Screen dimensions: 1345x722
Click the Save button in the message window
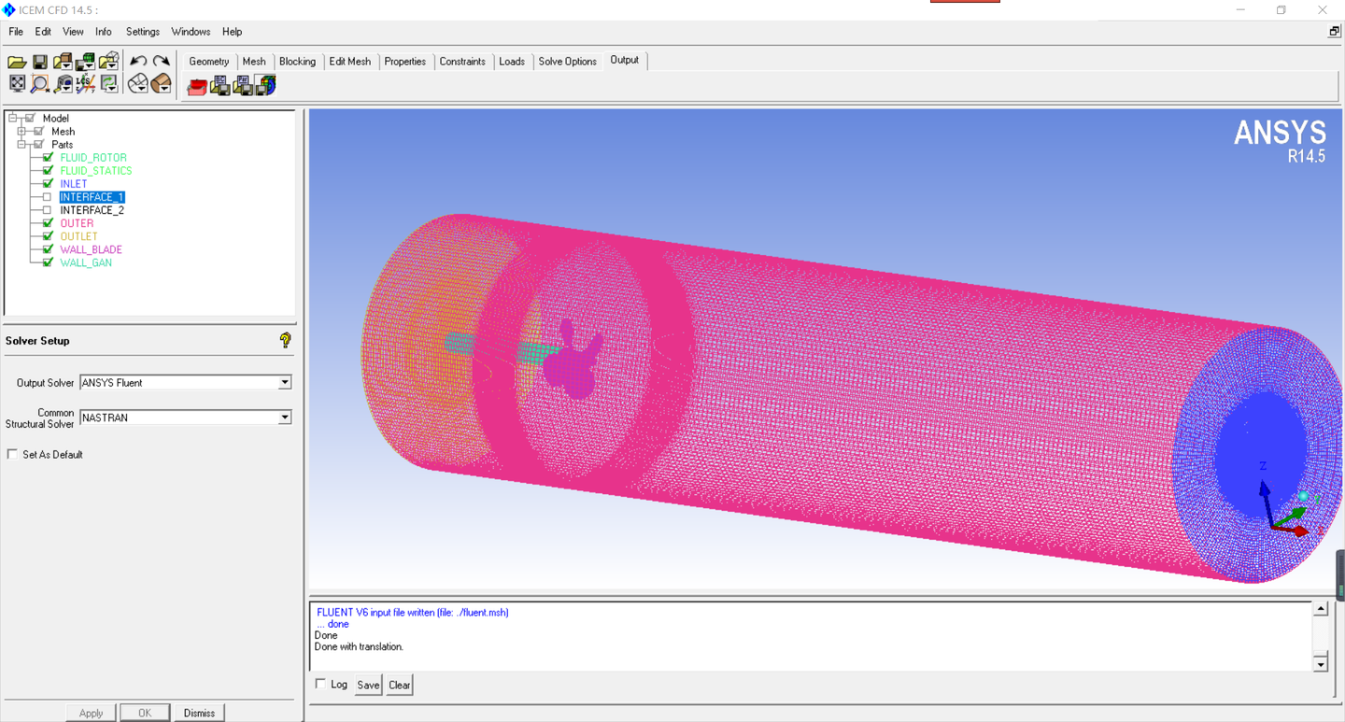tap(368, 685)
